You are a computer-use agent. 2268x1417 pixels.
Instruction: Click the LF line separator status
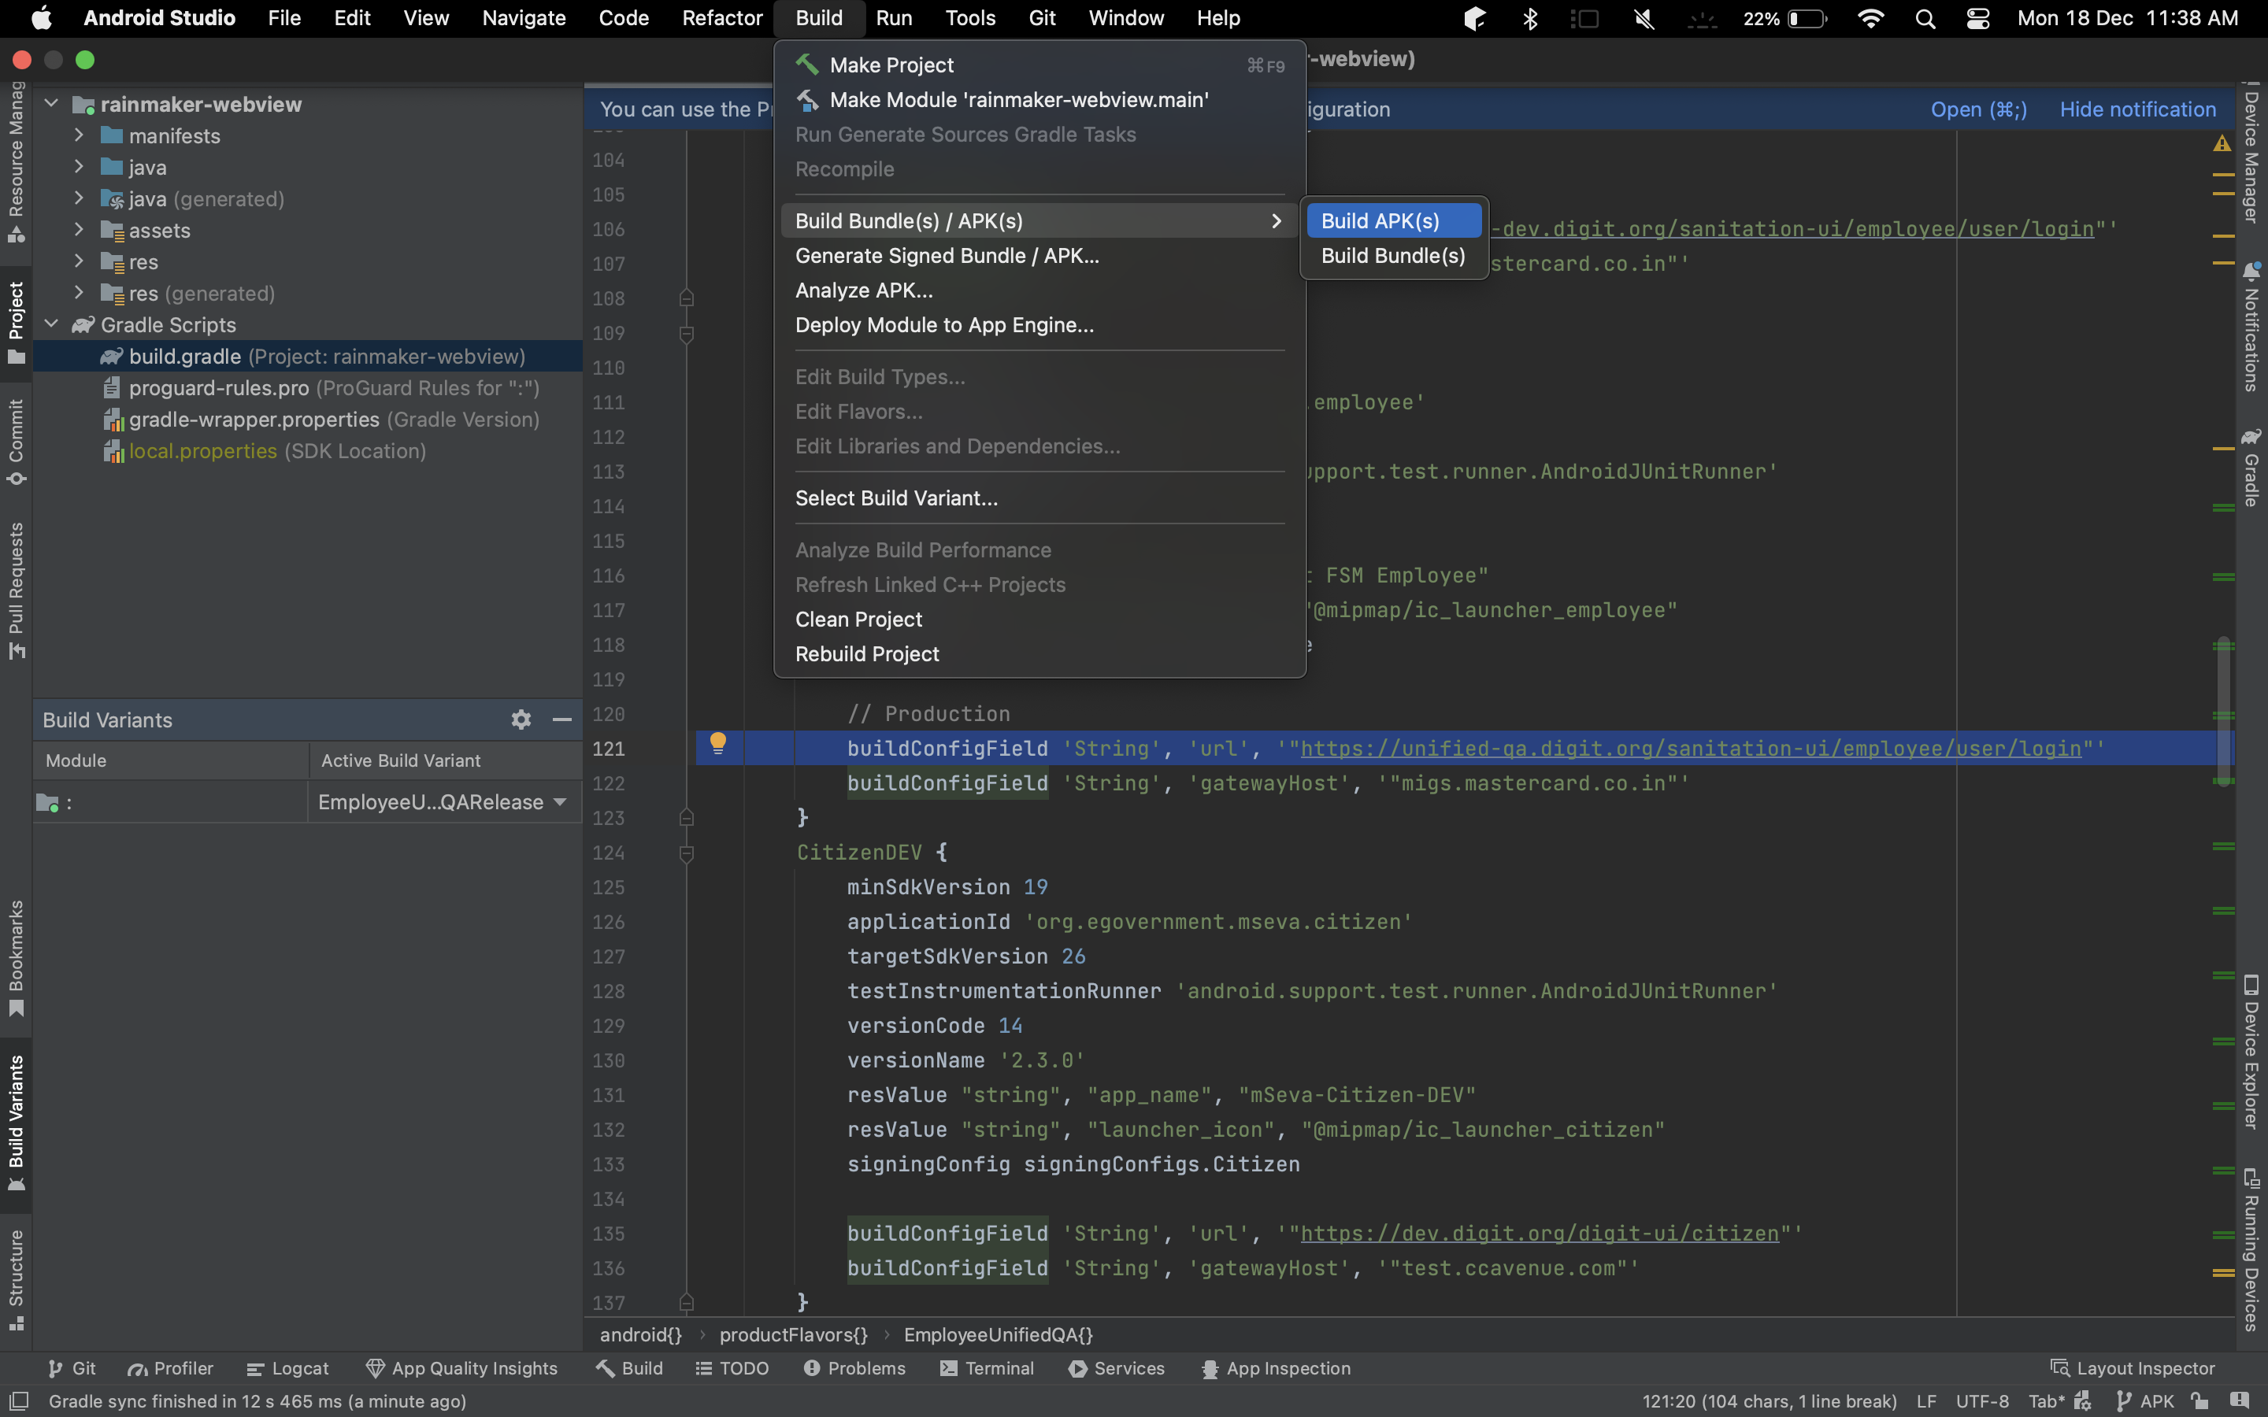click(1926, 1401)
